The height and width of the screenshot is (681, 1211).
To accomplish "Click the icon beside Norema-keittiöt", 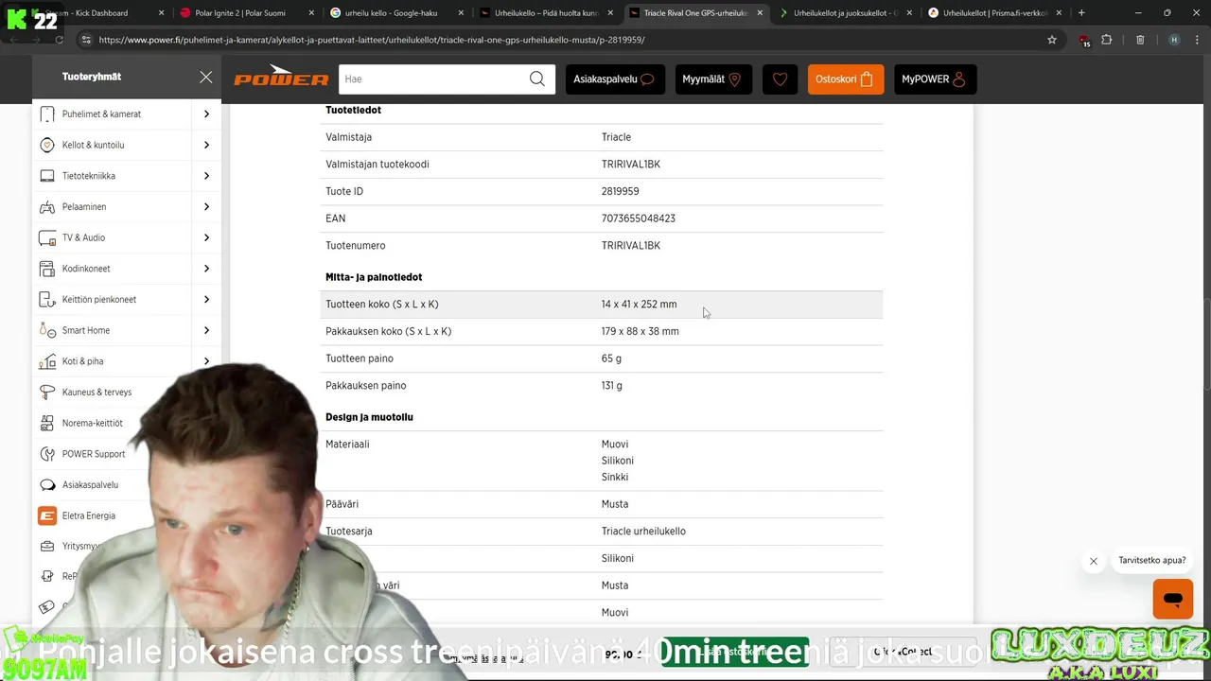I will (47, 424).
